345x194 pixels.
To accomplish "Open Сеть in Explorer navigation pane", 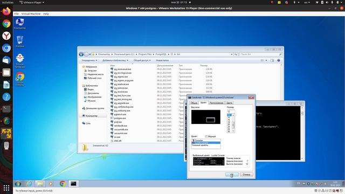I will coord(88,123).
